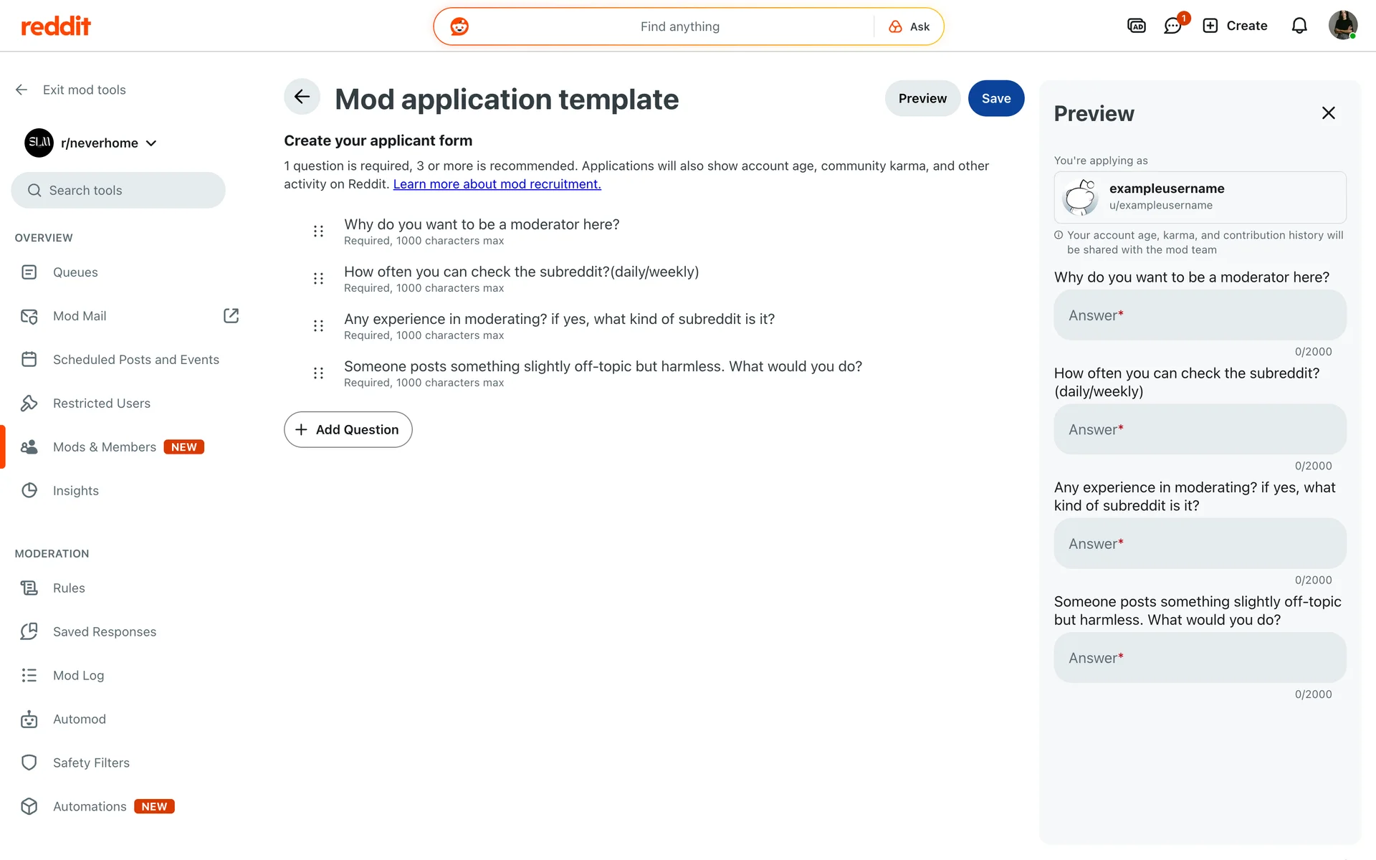This screenshot has height=860, width=1376.
Task: Click answer field for moderator motivation question
Action: (x=1199, y=315)
